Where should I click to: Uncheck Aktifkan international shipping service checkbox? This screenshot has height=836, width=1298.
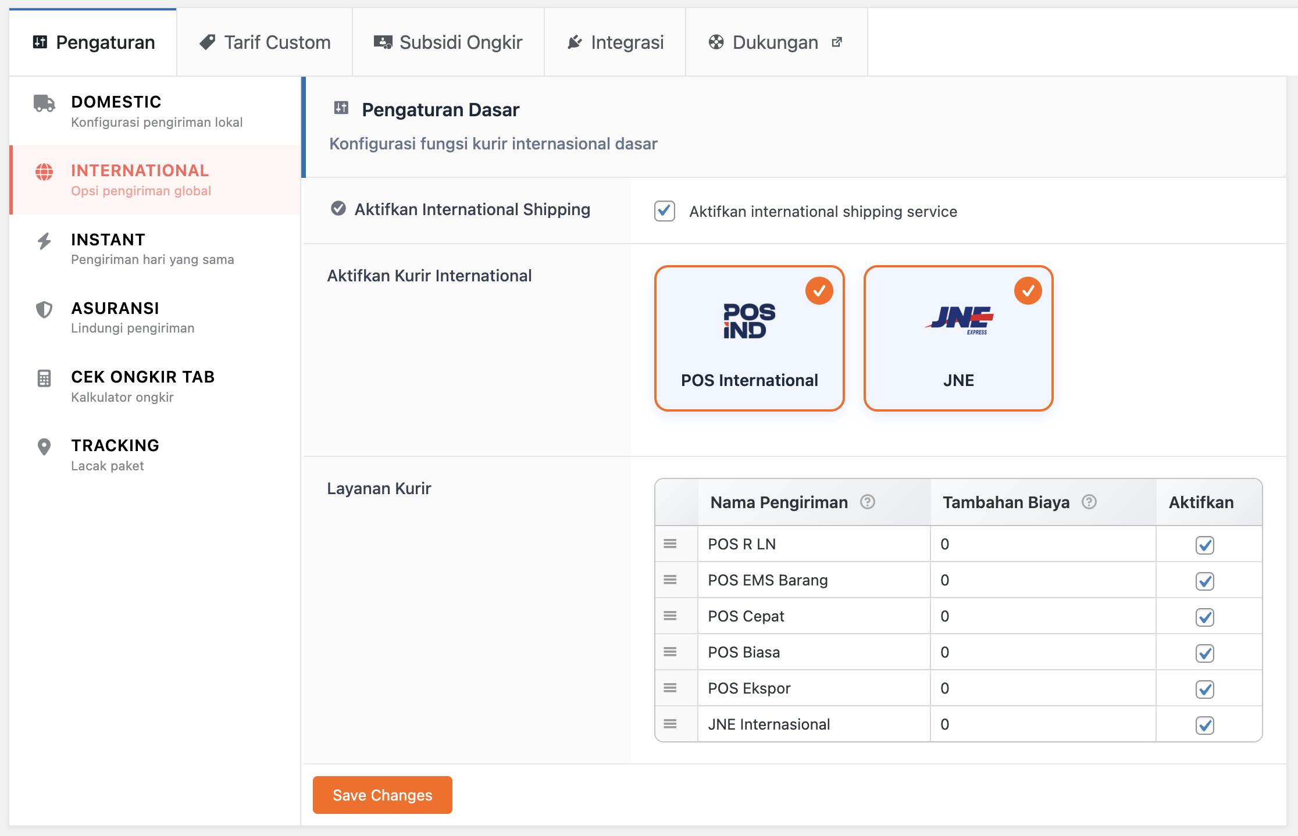[x=665, y=211]
